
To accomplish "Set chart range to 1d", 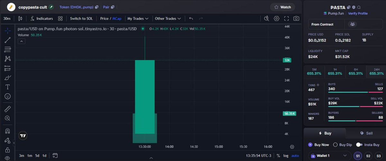I will pos(44,156).
